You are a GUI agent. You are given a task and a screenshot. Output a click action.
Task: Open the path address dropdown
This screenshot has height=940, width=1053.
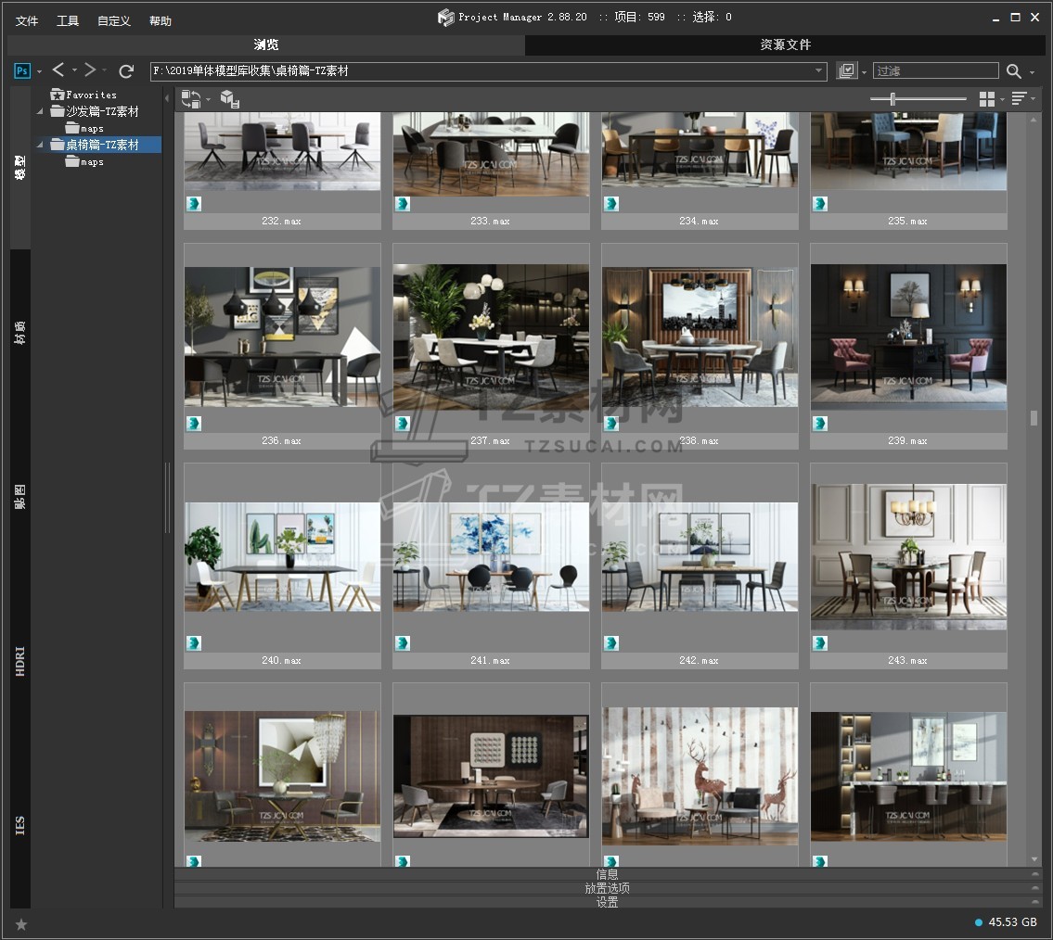pos(818,71)
